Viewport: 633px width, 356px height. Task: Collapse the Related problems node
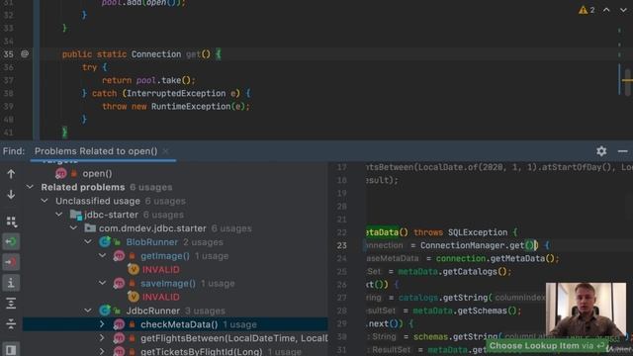tap(30, 187)
